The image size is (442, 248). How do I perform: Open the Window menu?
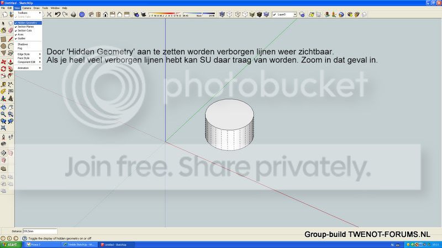55,8
